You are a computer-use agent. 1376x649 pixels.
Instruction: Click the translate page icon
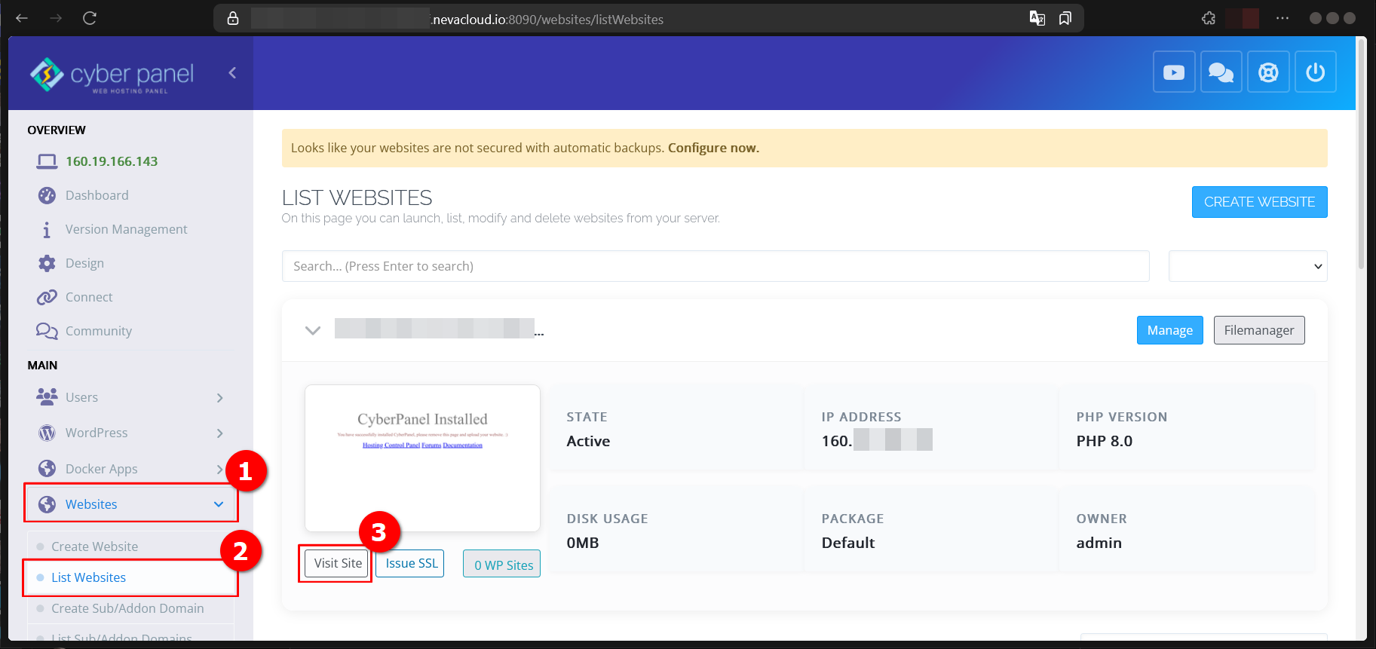(x=1037, y=18)
